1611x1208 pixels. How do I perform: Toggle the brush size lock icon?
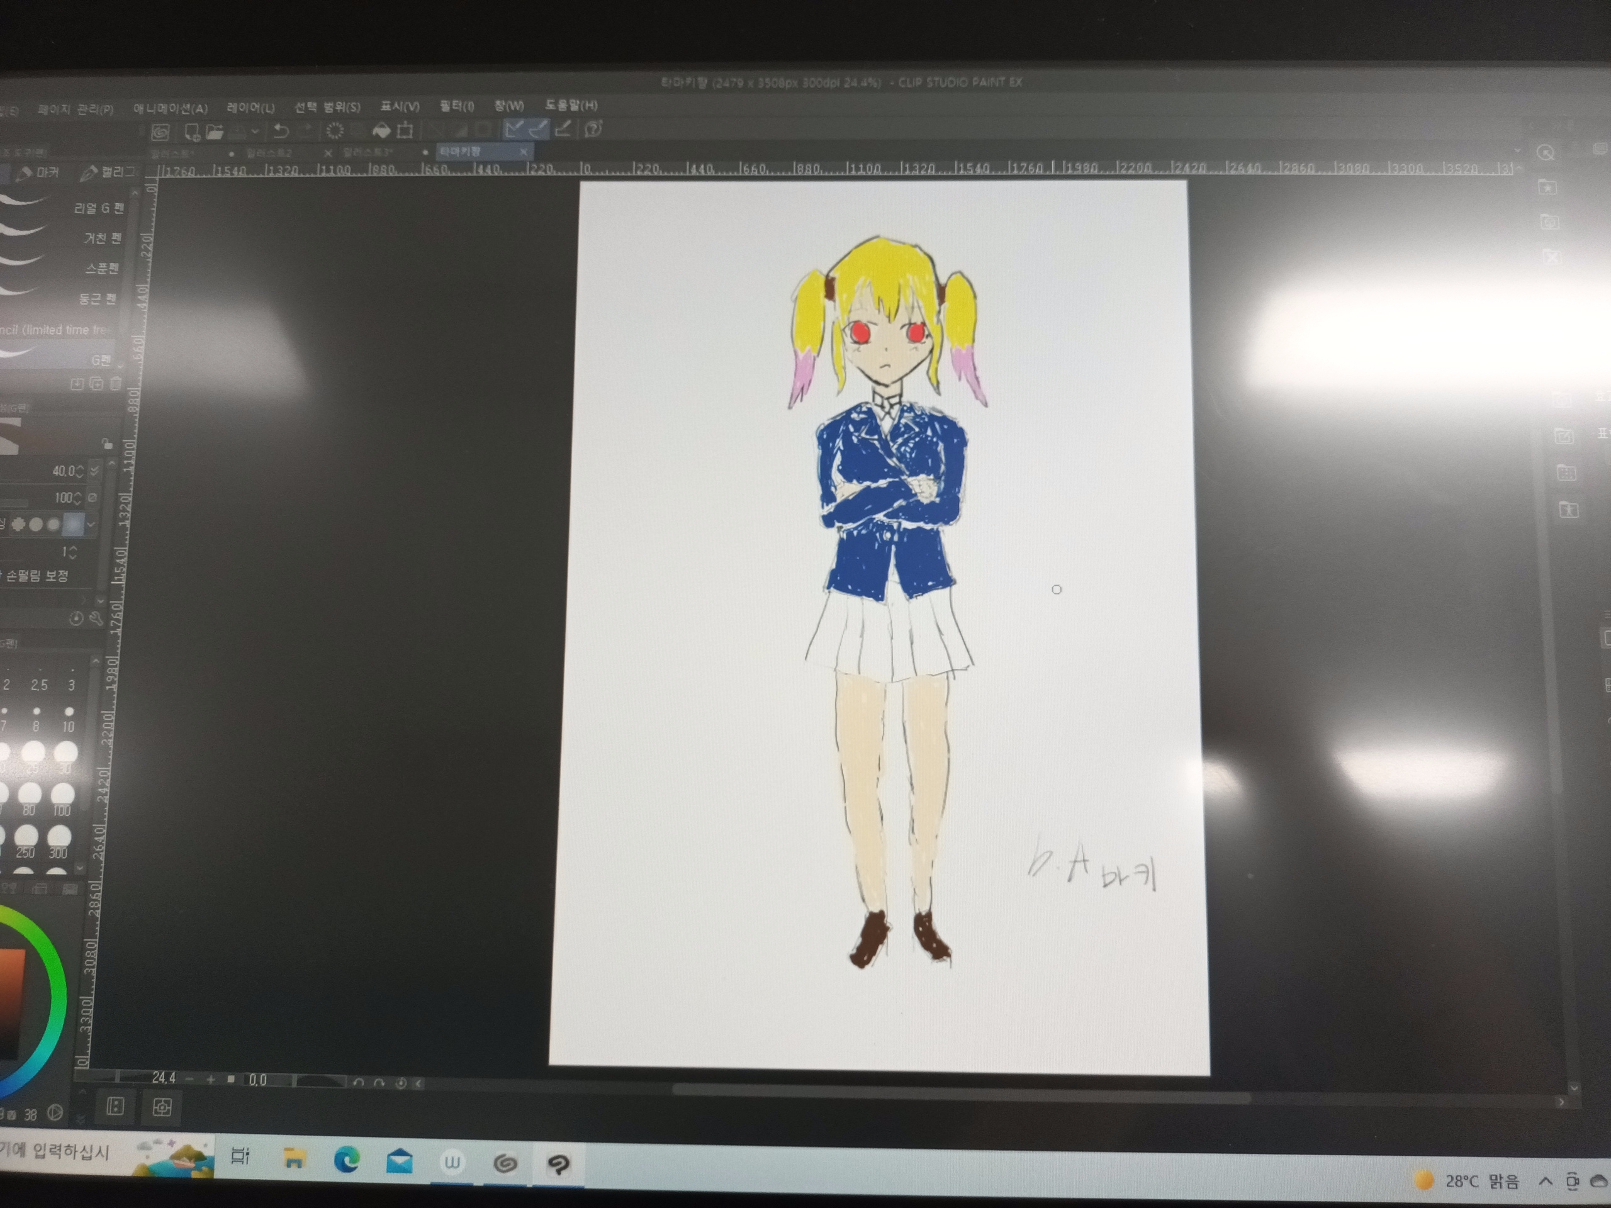click(107, 444)
